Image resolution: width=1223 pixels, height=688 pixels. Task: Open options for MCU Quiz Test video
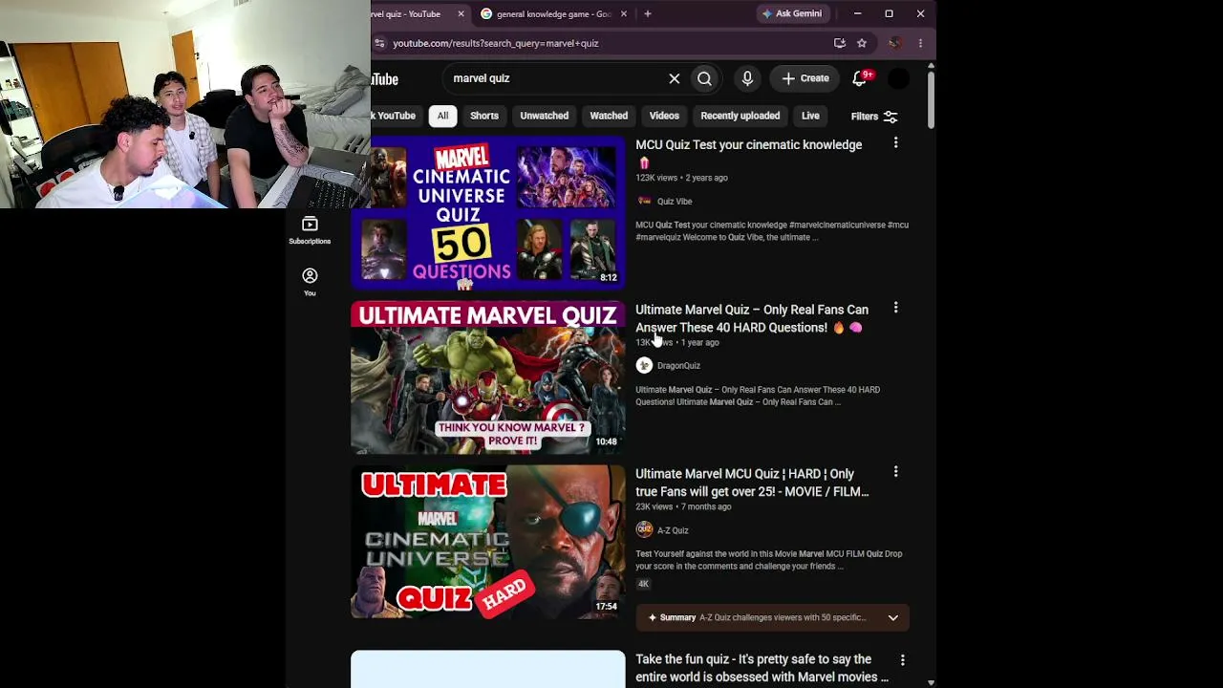coord(895,143)
